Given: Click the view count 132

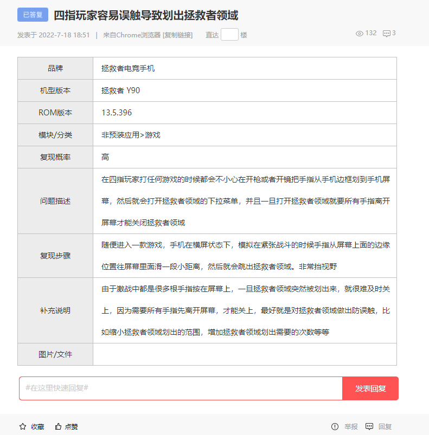Looking at the screenshot, I should tap(371, 33).
